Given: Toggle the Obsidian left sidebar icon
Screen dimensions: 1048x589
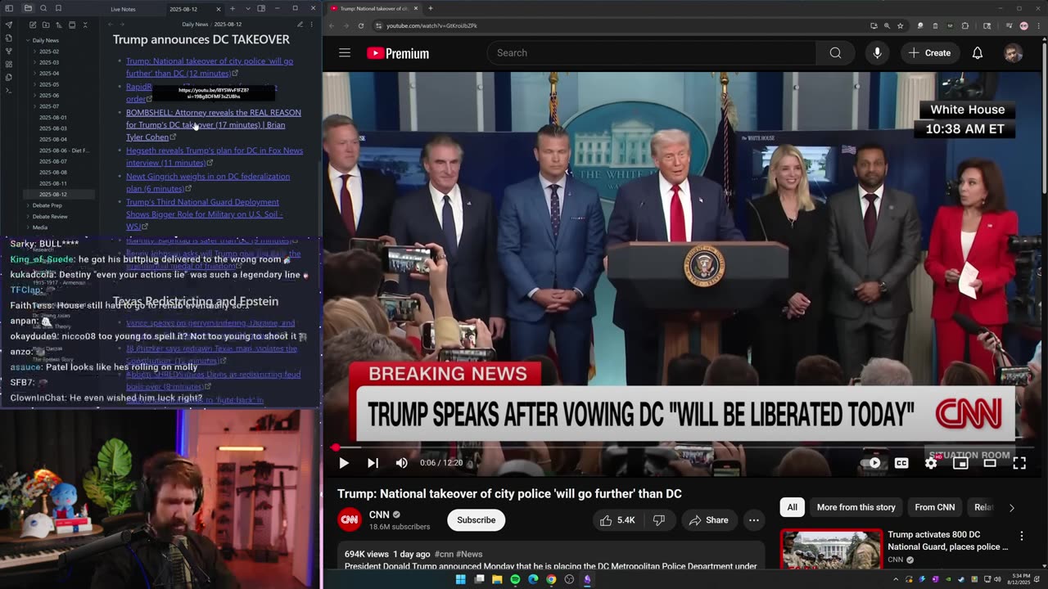Looking at the screenshot, I should click(9, 8).
